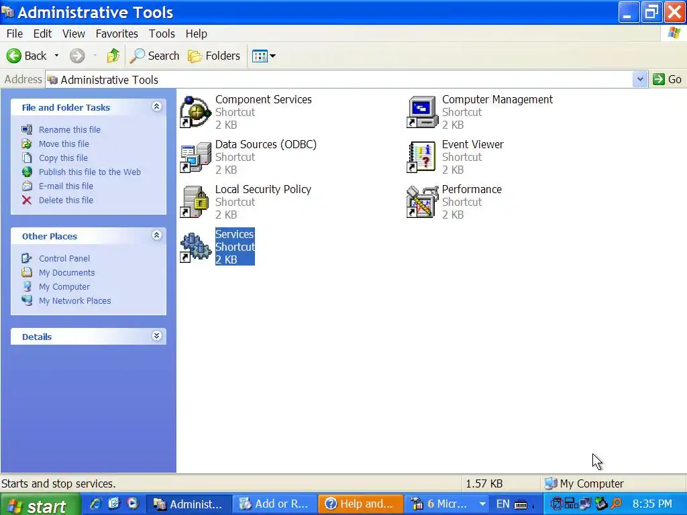This screenshot has width=687, height=515.
Task: Open the Favorites menu
Action: 117,34
